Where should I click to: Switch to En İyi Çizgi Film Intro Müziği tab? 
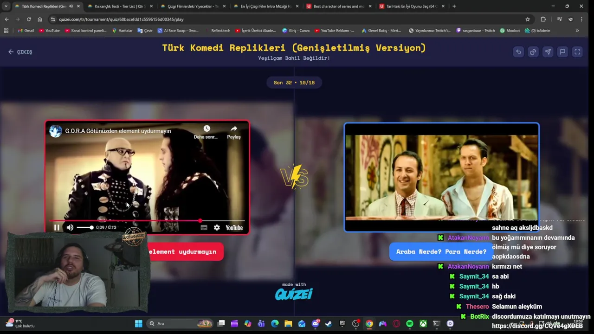click(266, 6)
